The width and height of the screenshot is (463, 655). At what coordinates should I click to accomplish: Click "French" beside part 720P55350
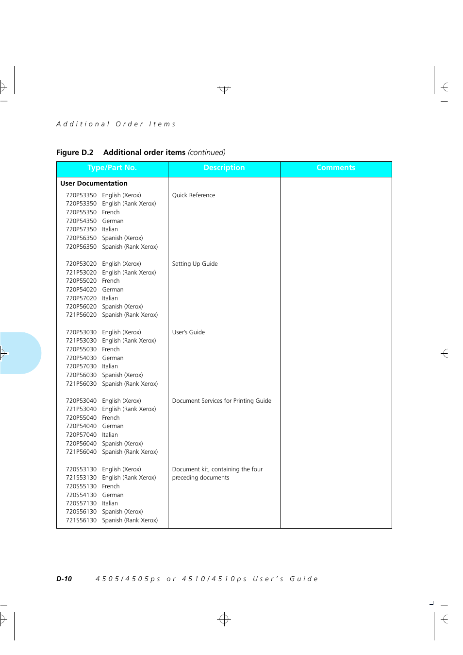pyautogui.click(x=111, y=212)
